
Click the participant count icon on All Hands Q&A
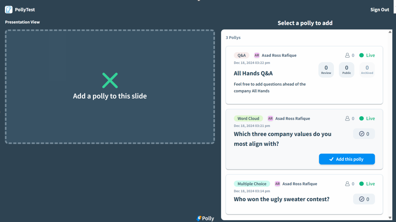[x=348, y=55]
